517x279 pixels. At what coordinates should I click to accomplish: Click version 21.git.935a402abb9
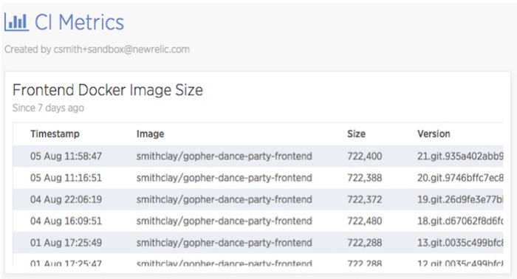[x=460, y=156]
